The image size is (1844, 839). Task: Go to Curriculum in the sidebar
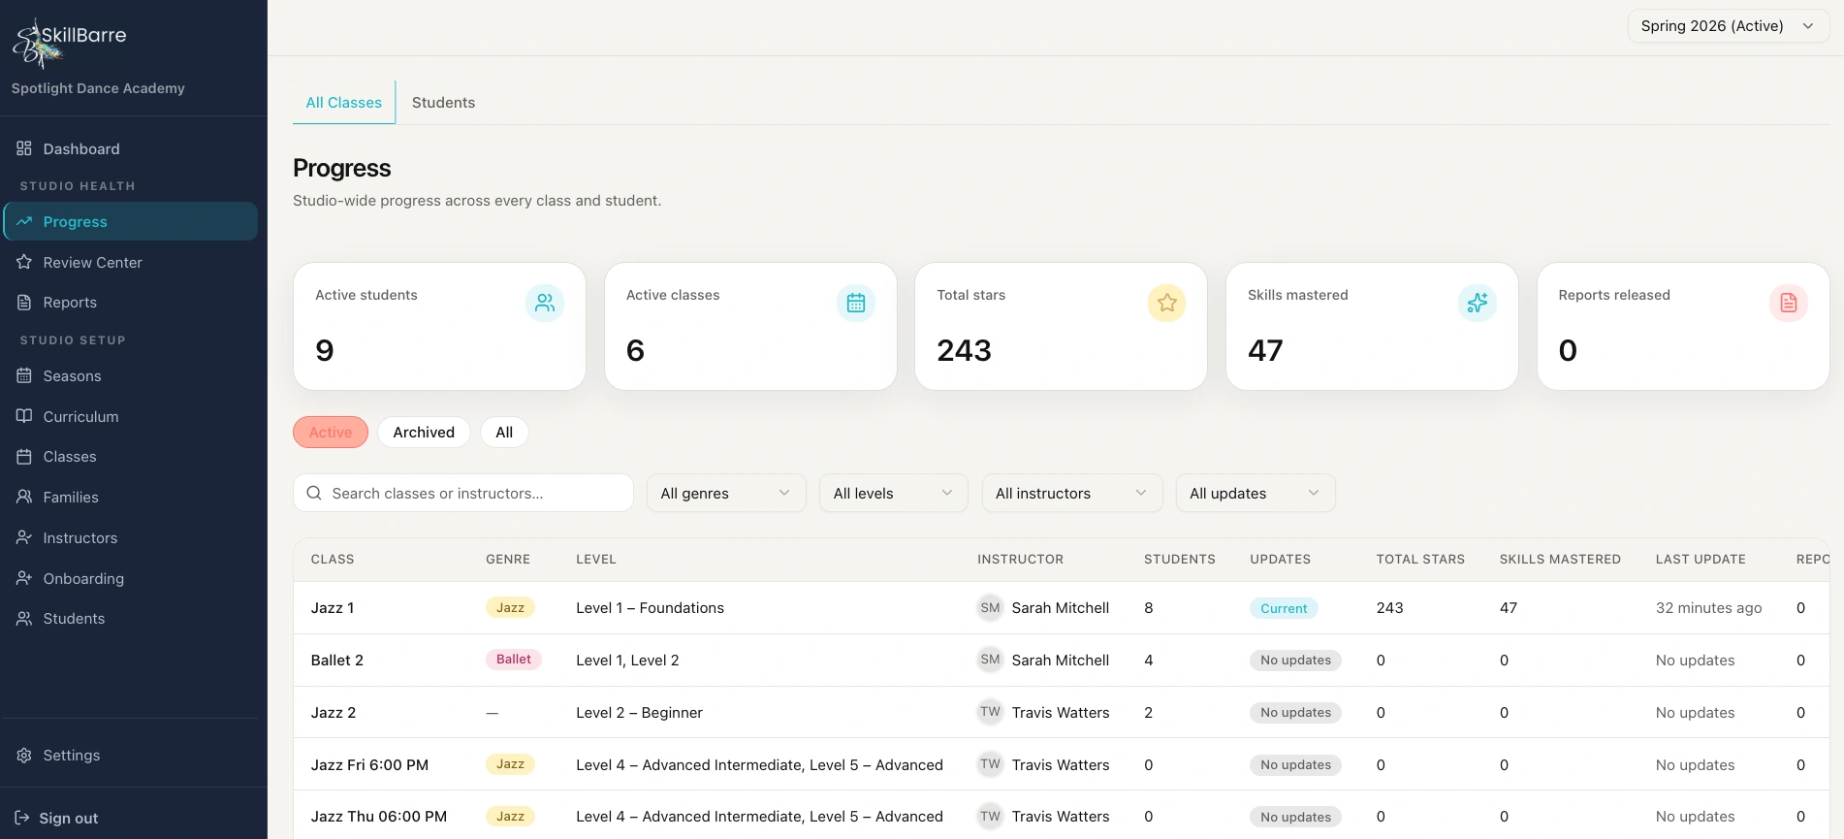(130, 416)
